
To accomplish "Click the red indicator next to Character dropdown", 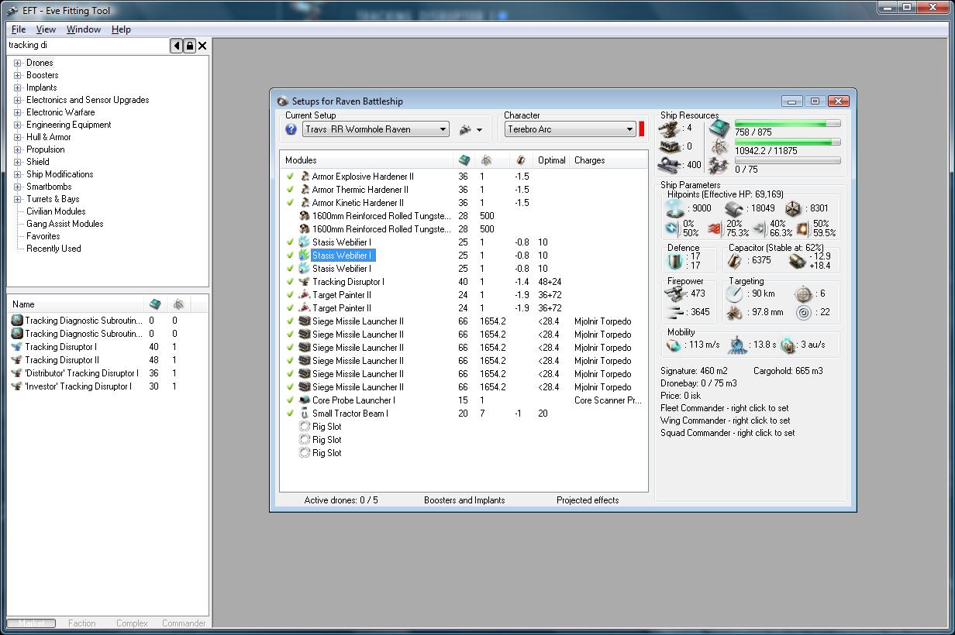I will (x=642, y=129).
